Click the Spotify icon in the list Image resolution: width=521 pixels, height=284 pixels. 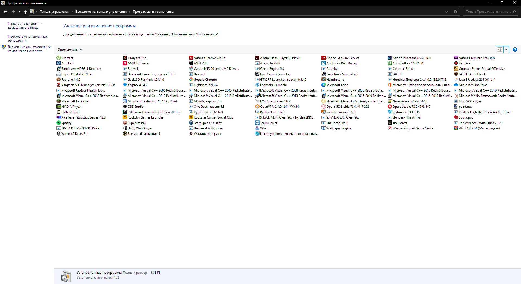click(x=58, y=123)
